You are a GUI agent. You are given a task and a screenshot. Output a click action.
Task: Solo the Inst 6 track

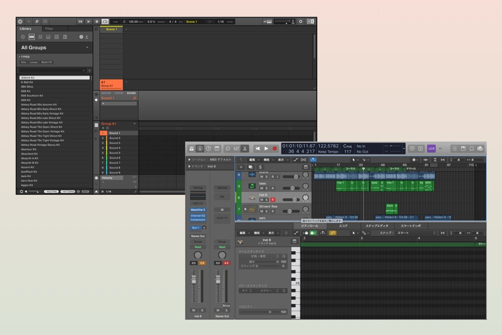[x=267, y=200]
